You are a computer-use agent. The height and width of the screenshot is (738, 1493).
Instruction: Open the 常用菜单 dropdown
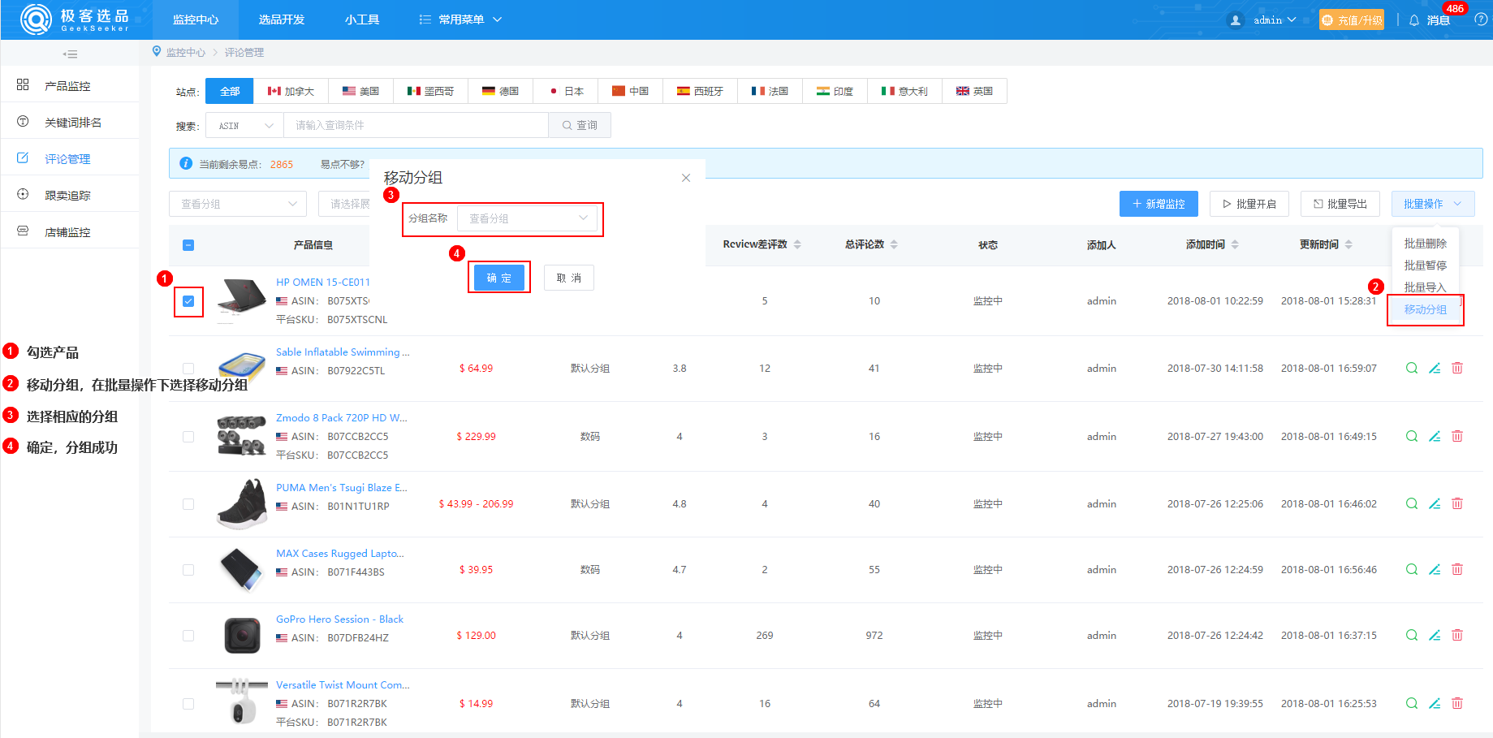tap(460, 19)
